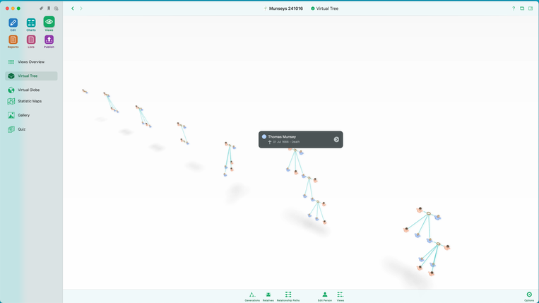Navigate back with the left chevron

(73, 8)
